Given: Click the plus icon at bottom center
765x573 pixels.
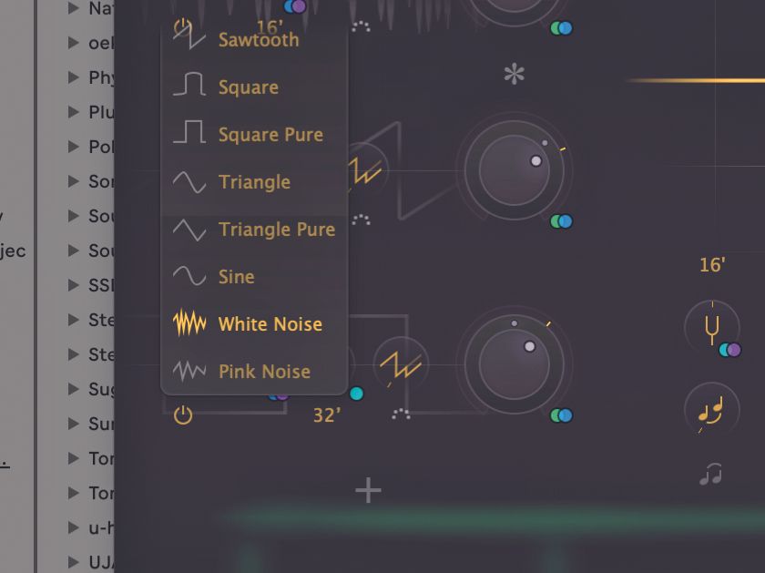Looking at the screenshot, I should pos(368,490).
